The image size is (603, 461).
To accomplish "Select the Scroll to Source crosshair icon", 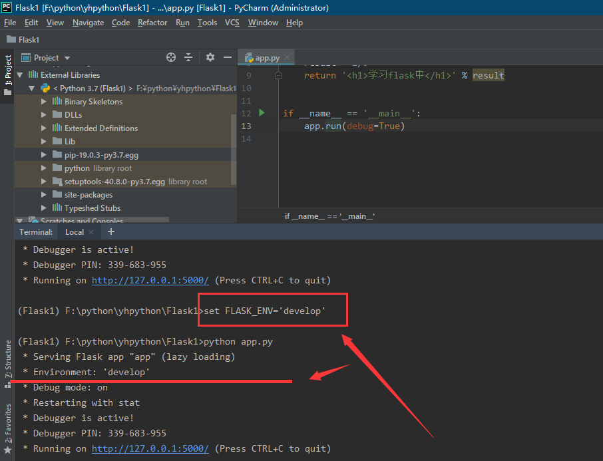I will pyautogui.click(x=171, y=58).
